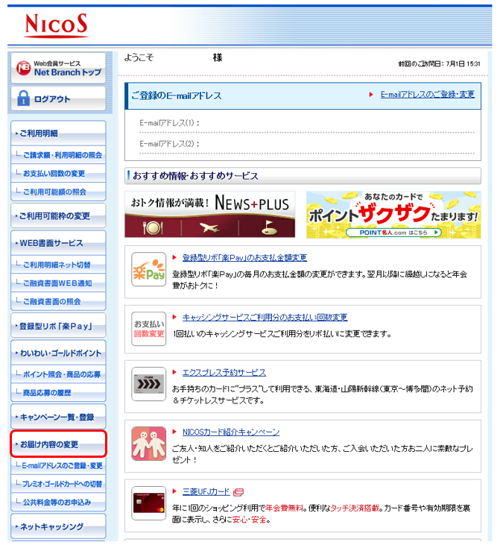500x551 pixels.
Task: Click the NICOS logo in the header
Action: pyautogui.click(x=56, y=25)
